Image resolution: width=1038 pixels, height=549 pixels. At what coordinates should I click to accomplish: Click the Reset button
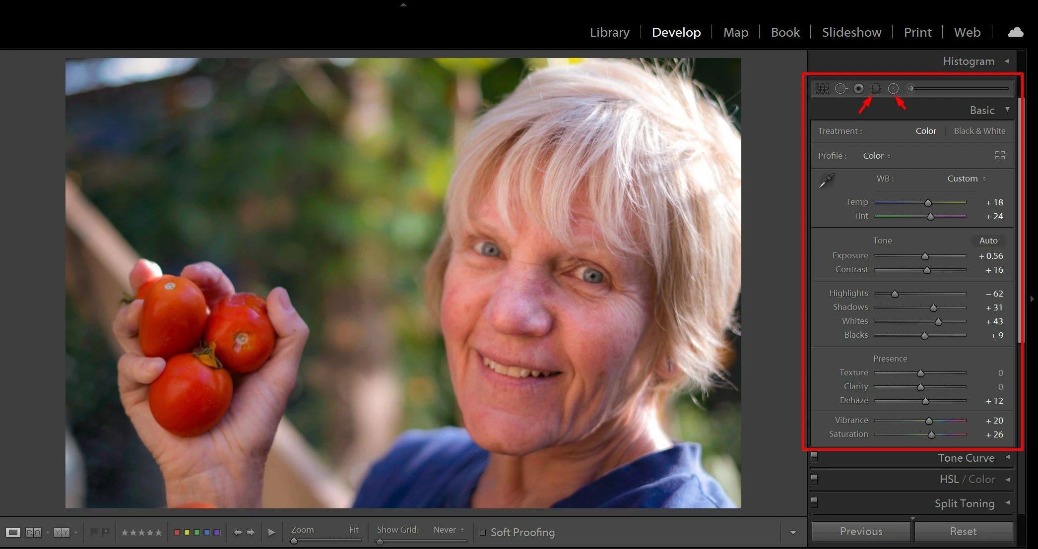pyautogui.click(x=963, y=531)
